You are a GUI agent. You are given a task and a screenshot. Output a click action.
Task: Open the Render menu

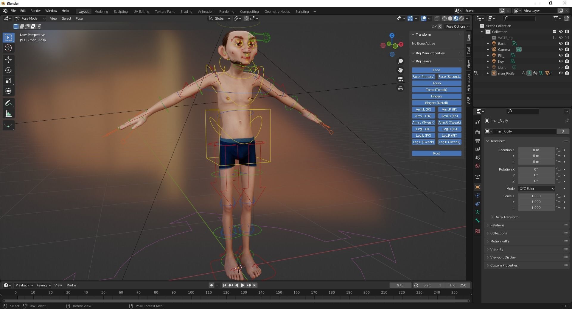click(35, 11)
